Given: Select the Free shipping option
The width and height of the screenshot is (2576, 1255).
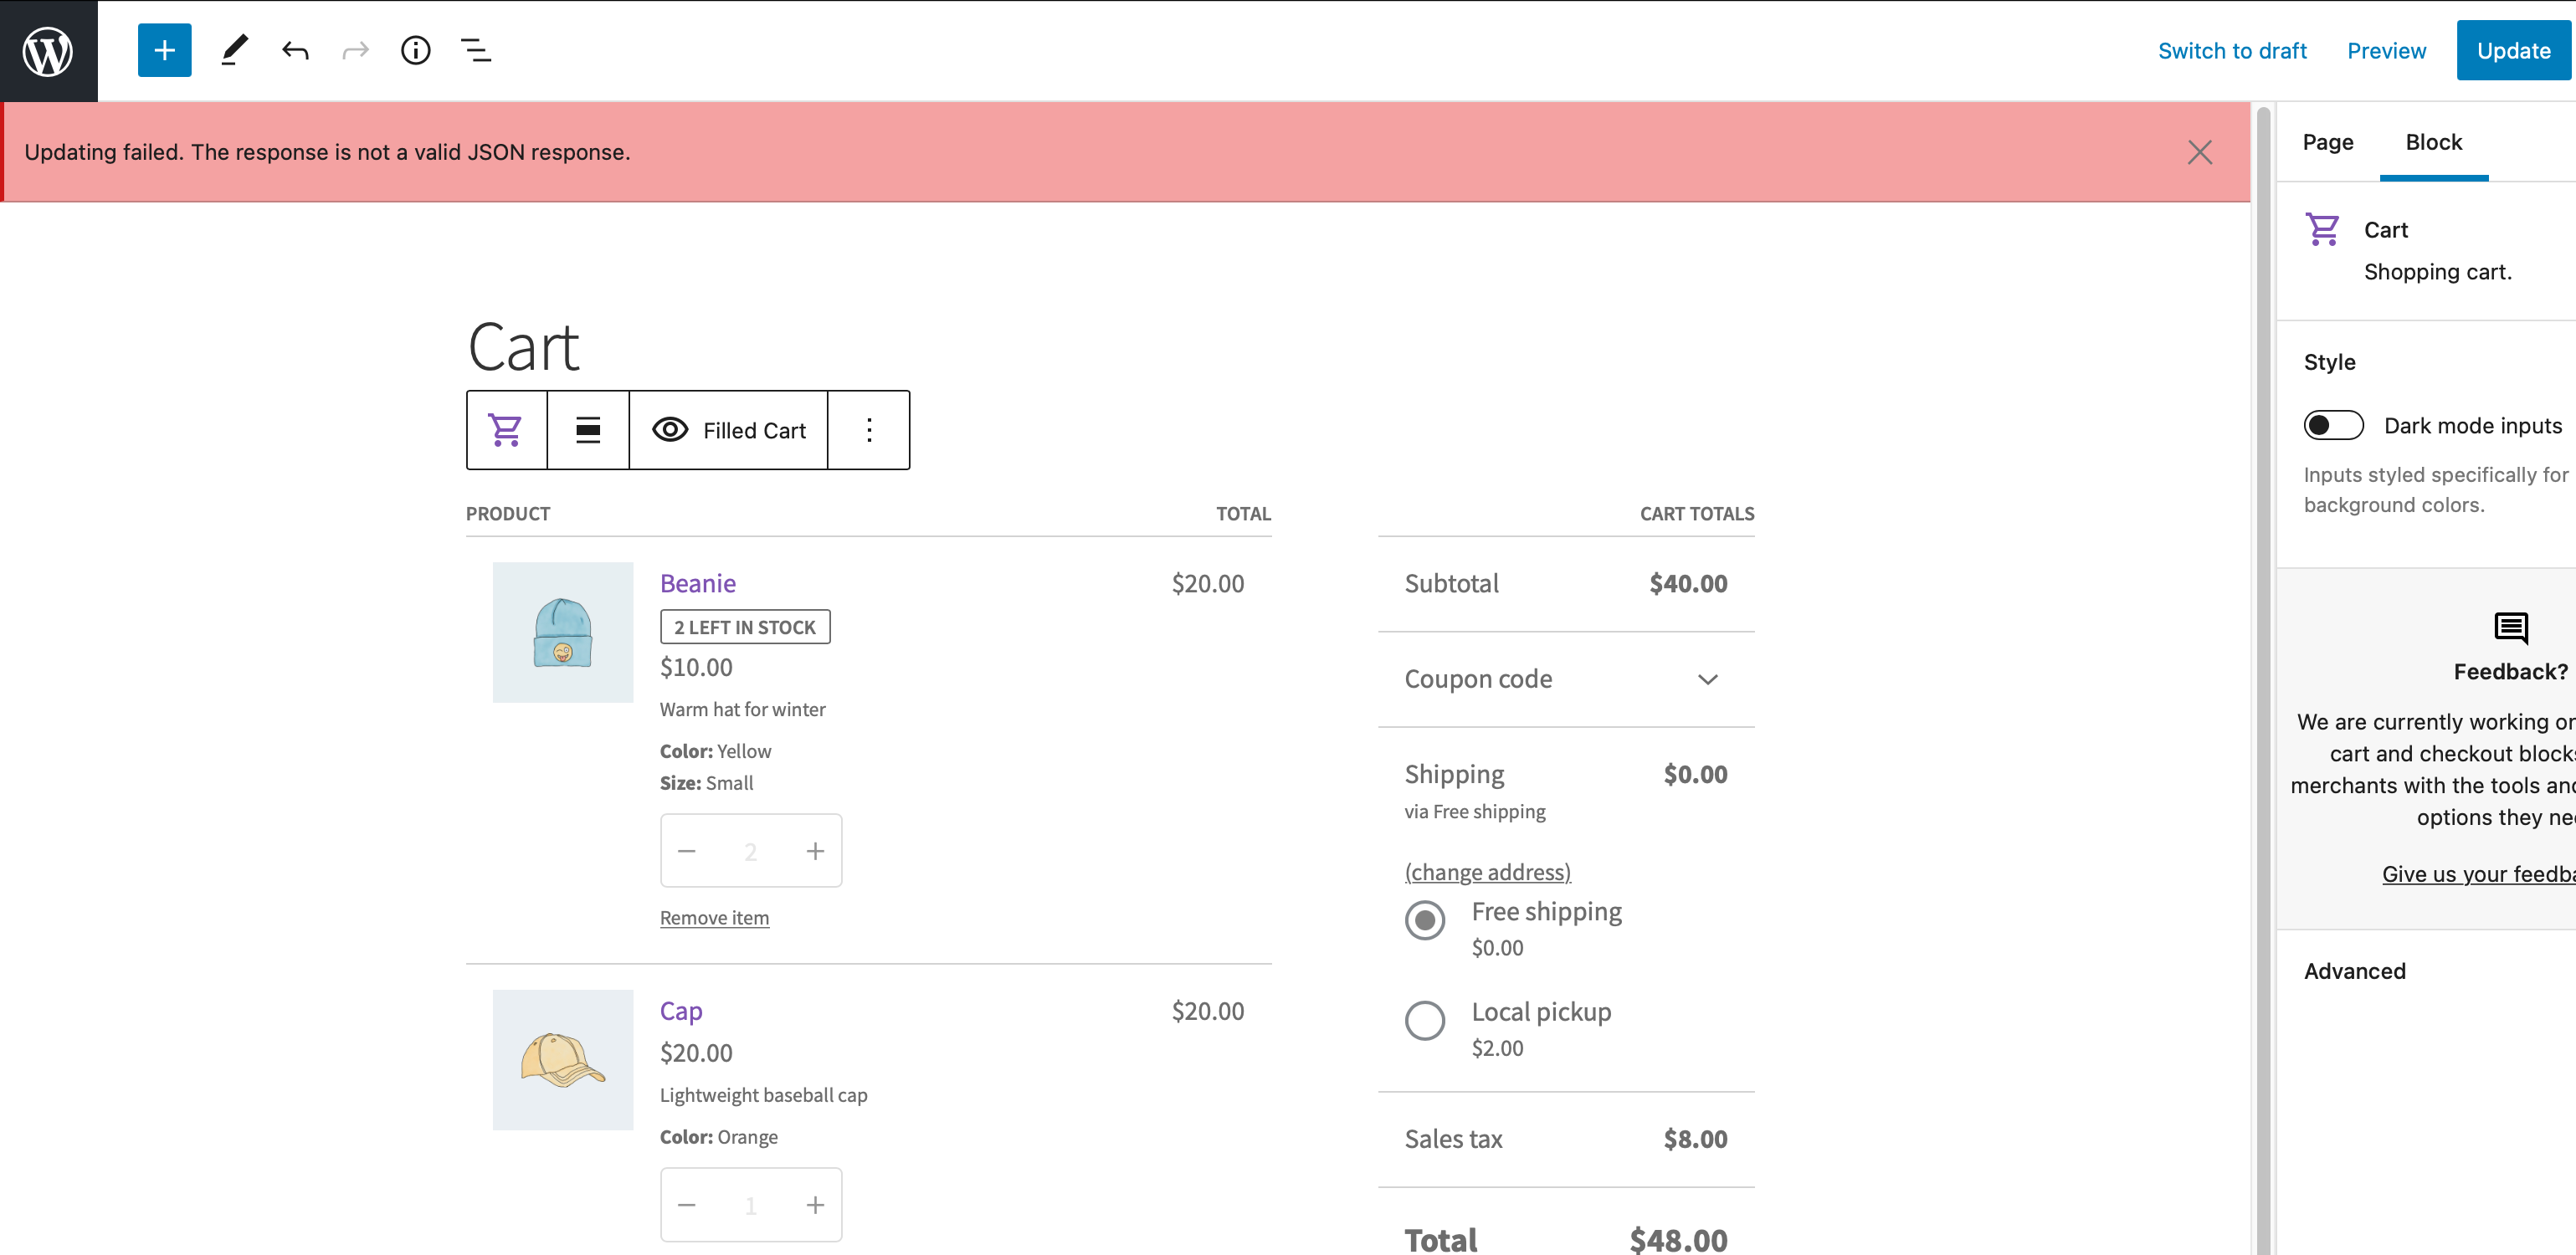Looking at the screenshot, I should coord(1425,920).
